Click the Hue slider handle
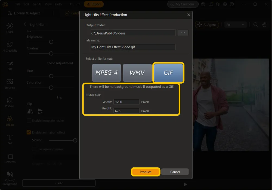 click(x=51, y=76)
